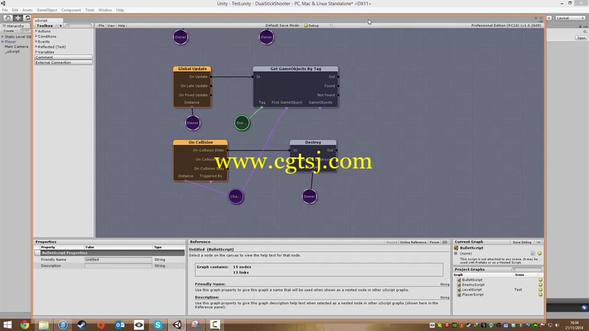Click the Save Debug button
This screenshot has height=331, width=589.
(522, 242)
